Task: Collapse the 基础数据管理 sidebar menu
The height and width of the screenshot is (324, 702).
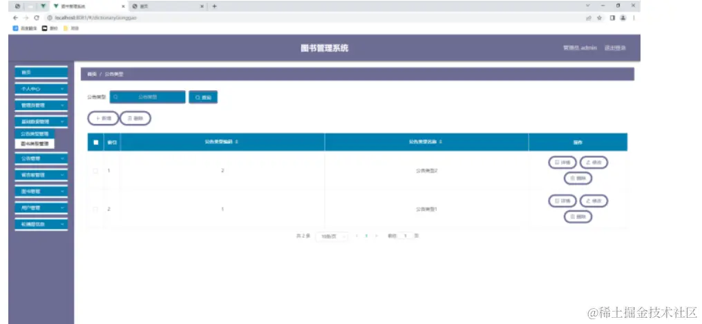Action: (41, 121)
